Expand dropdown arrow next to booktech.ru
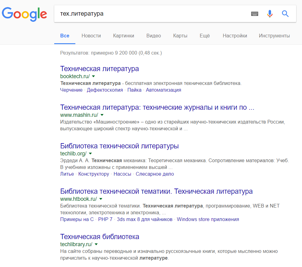 (x=93, y=76)
